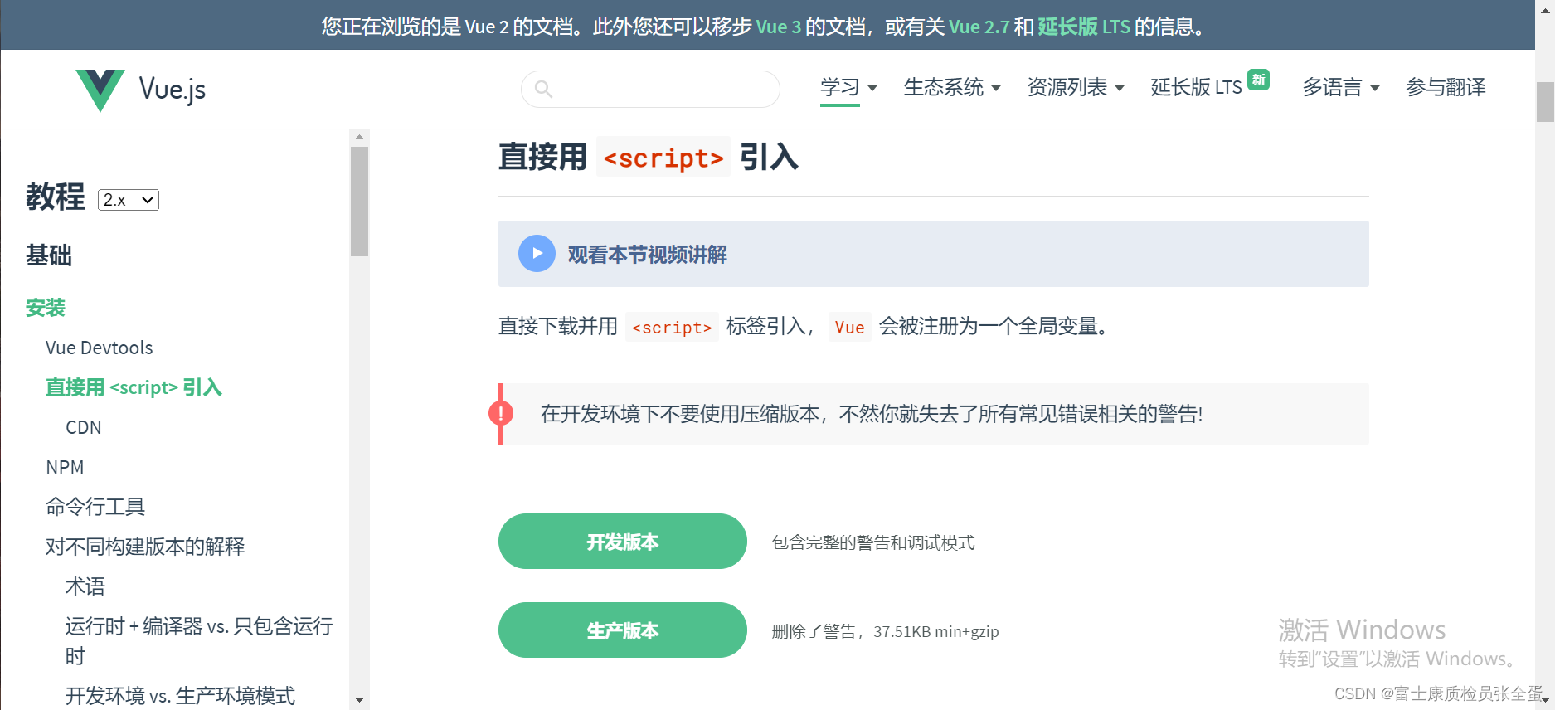Download the 生产版本 build
The height and width of the screenshot is (710, 1555).
(x=623, y=630)
